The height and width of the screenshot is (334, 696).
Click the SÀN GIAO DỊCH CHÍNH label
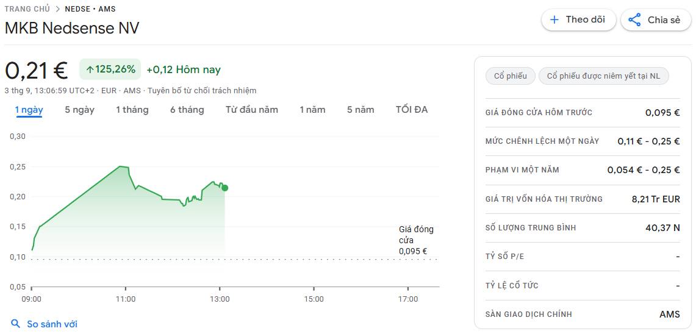(x=529, y=314)
